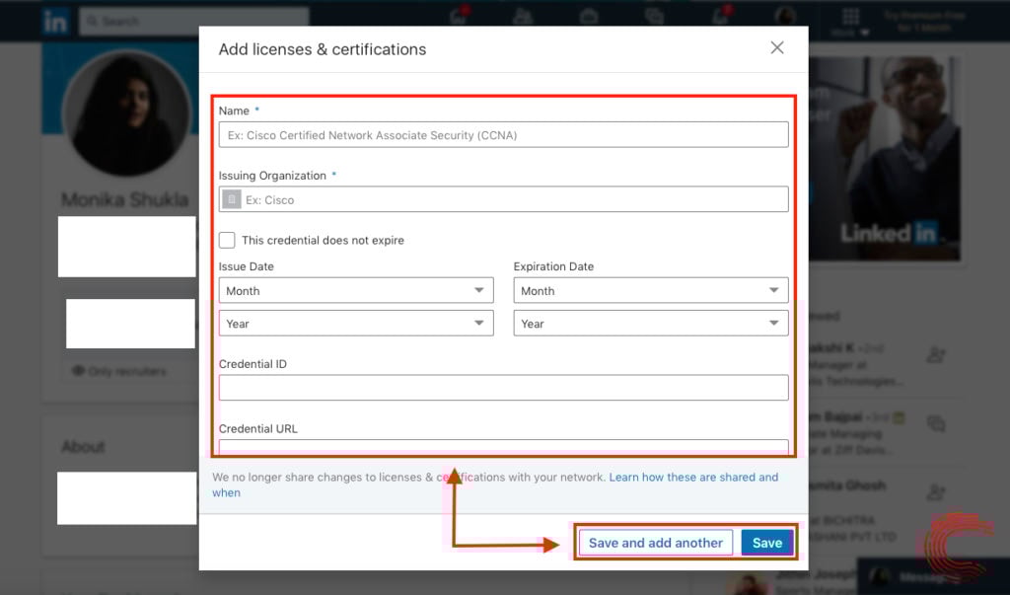This screenshot has width=1010, height=595.
Task: Click the Save button
Action: pyautogui.click(x=767, y=543)
